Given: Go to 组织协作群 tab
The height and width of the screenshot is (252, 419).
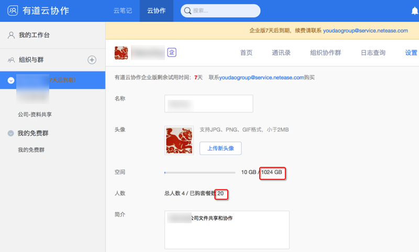Looking at the screenshot, I should point(325,52).
